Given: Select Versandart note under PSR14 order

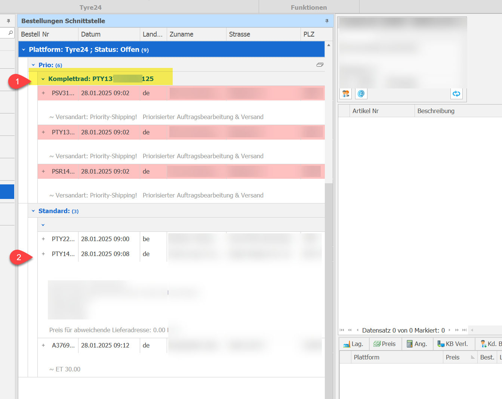Looking at the screenshot, I should coord(156,195).
